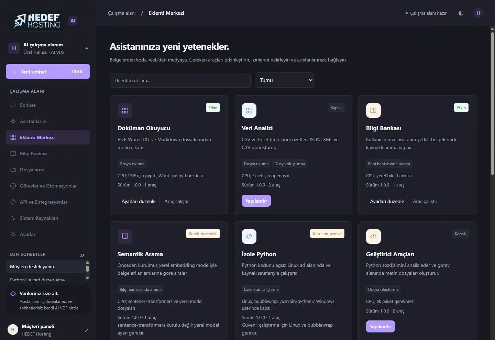Open Bilgi Bankası sidebar item
Screen dimensions: 495x340
pos(48,154)
